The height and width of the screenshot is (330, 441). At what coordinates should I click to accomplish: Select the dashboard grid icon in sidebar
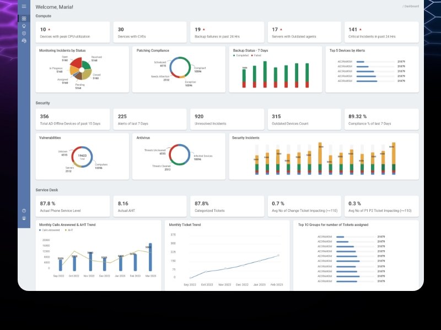tap(24, 18)
